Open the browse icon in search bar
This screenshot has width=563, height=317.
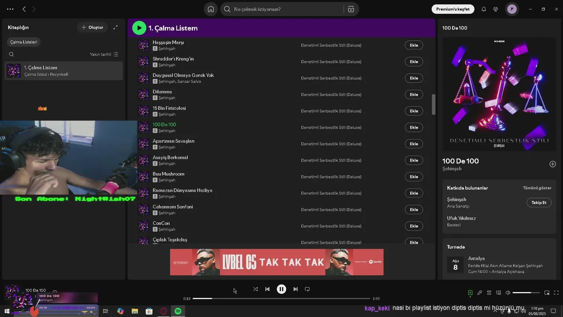[351, 9]
